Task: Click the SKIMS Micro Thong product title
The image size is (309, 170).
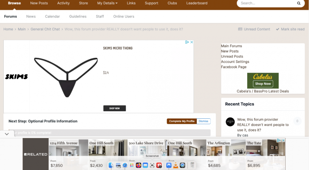Action: click(118, 48)
